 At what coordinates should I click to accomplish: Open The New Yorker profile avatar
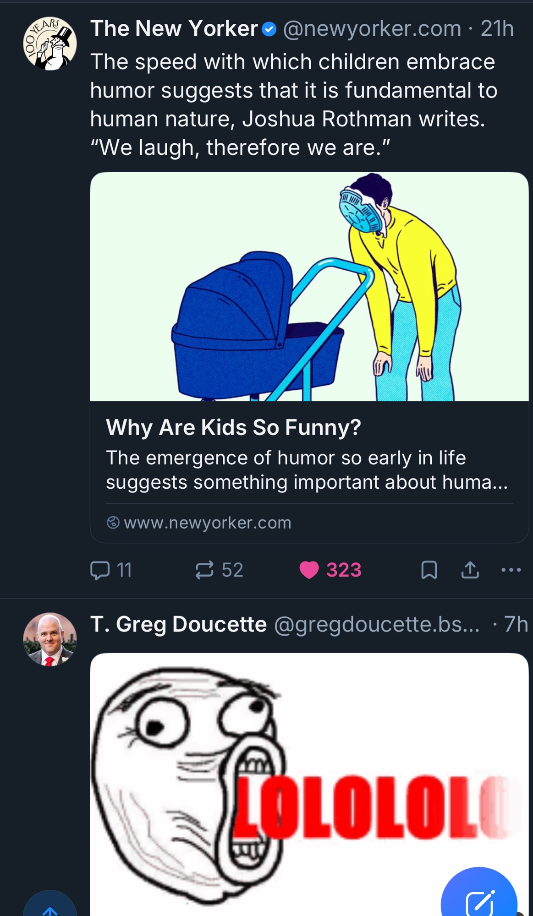tap(49, 44)
